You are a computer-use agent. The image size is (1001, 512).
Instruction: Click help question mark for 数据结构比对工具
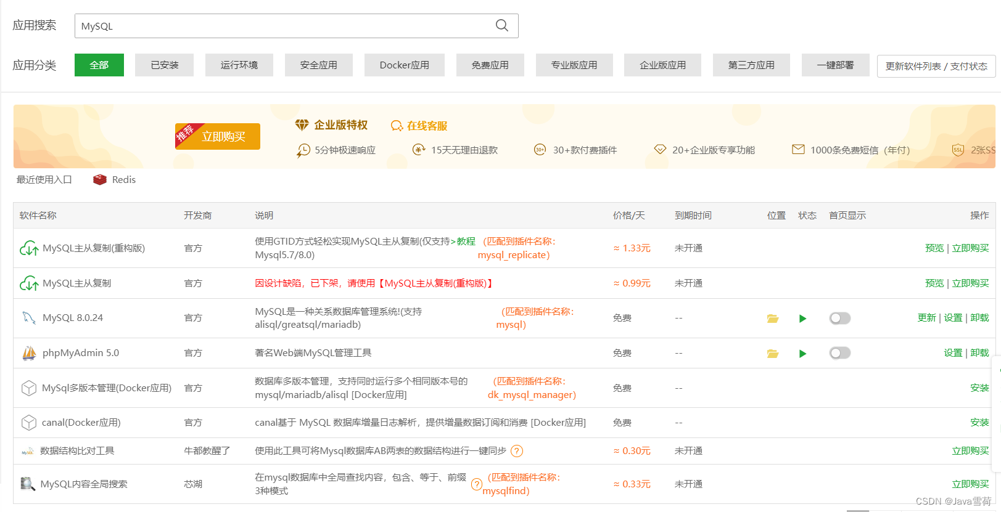[x=517, y=451]
